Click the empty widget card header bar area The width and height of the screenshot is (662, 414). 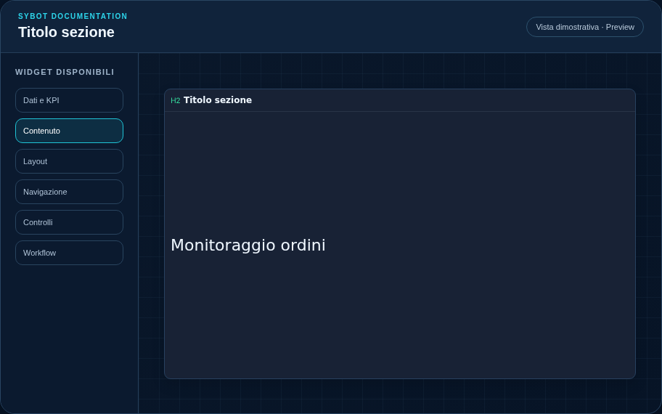(x=444, y=100)
